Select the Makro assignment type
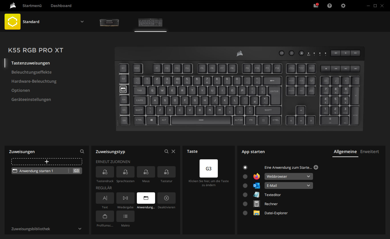Image resolution: width=390 pixels, height=239 pixels. pos(125,216)
